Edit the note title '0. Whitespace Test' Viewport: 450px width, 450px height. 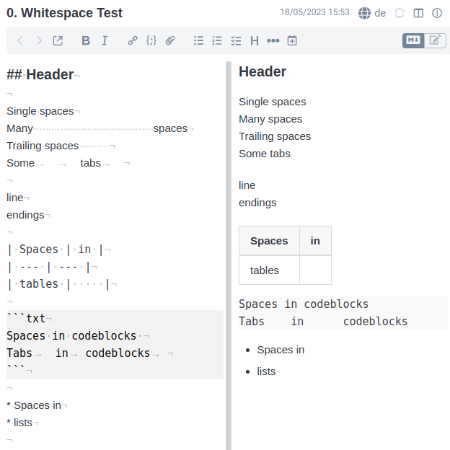pos(65,13)
